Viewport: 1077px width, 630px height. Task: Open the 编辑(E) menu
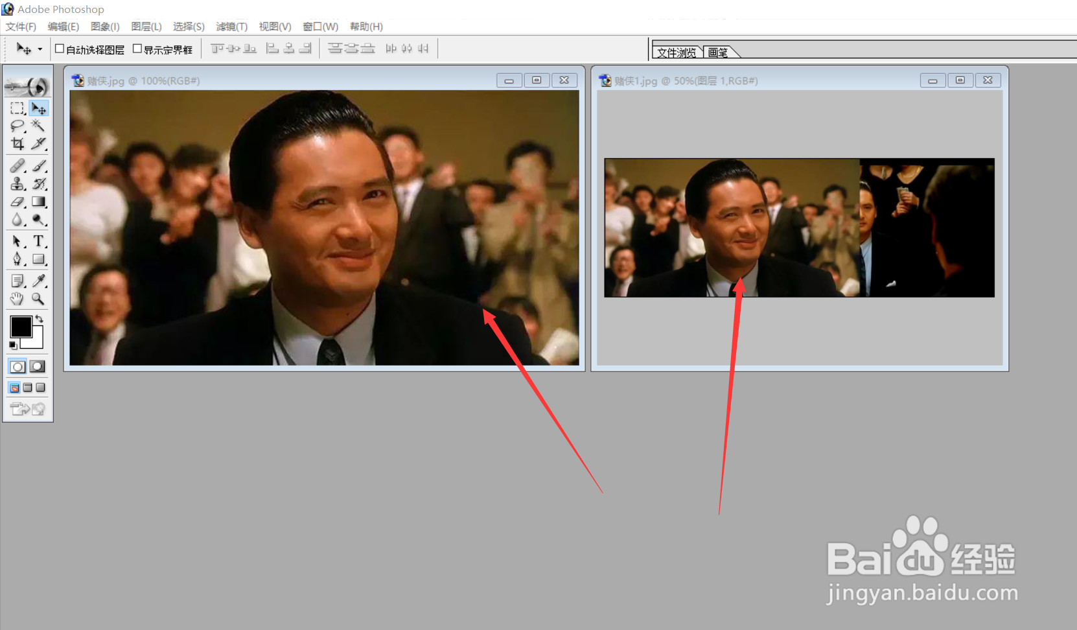[x=64, y=27]
